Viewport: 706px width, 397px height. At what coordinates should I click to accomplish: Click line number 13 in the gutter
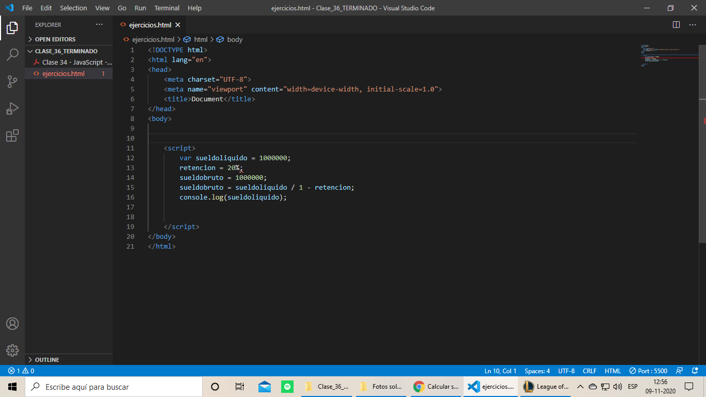tap(130, 167)
